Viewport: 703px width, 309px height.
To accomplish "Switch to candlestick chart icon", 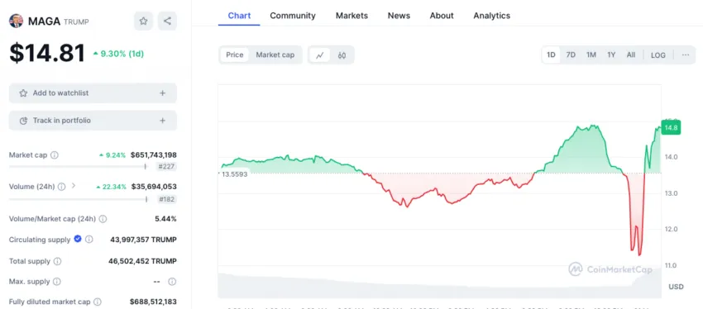I will tap(342, 55).
